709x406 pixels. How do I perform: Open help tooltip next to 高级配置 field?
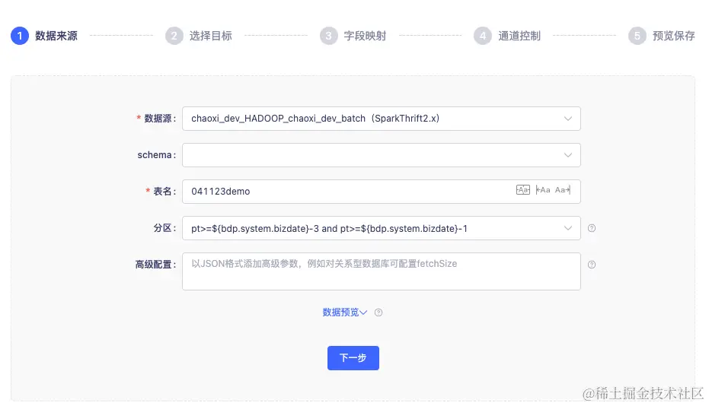pos(592,265)
